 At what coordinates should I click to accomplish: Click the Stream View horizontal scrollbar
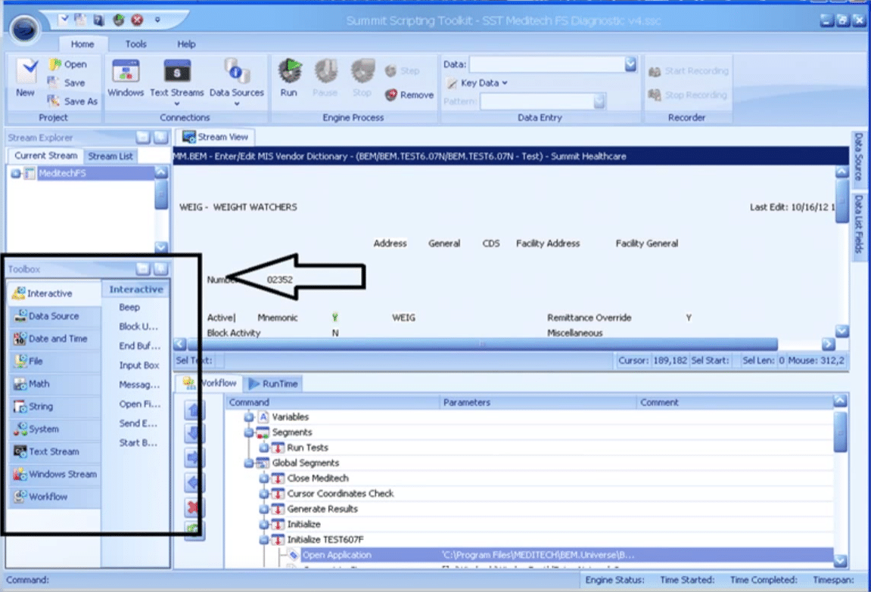point(482,344)
